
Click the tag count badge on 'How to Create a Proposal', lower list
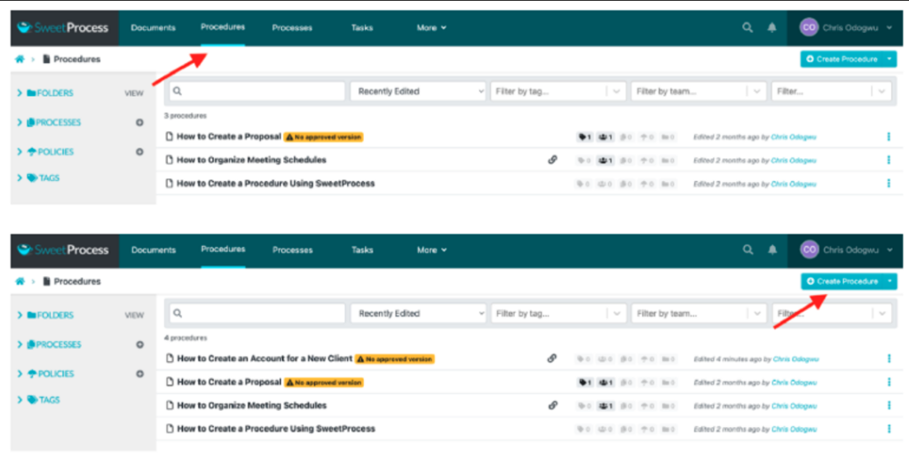tap(585, 383)
